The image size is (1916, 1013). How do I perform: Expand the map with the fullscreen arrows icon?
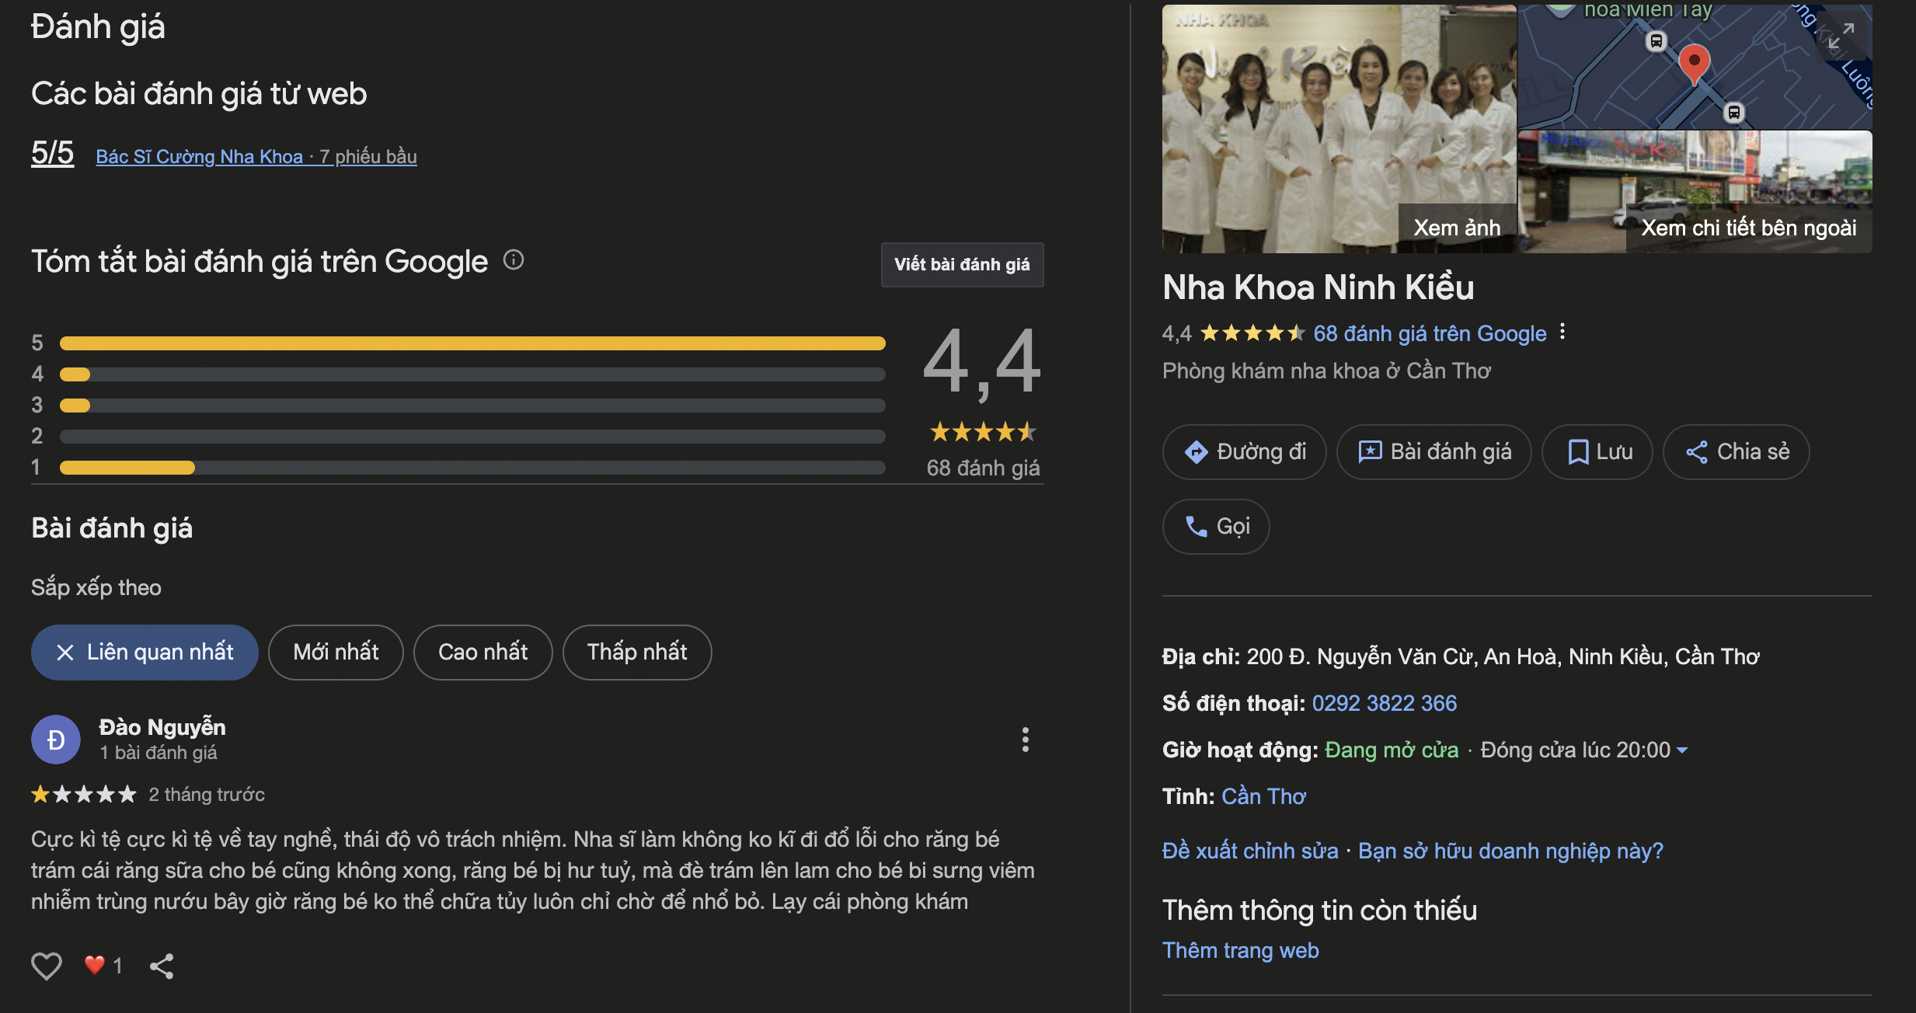click(x=1841, y=36)
